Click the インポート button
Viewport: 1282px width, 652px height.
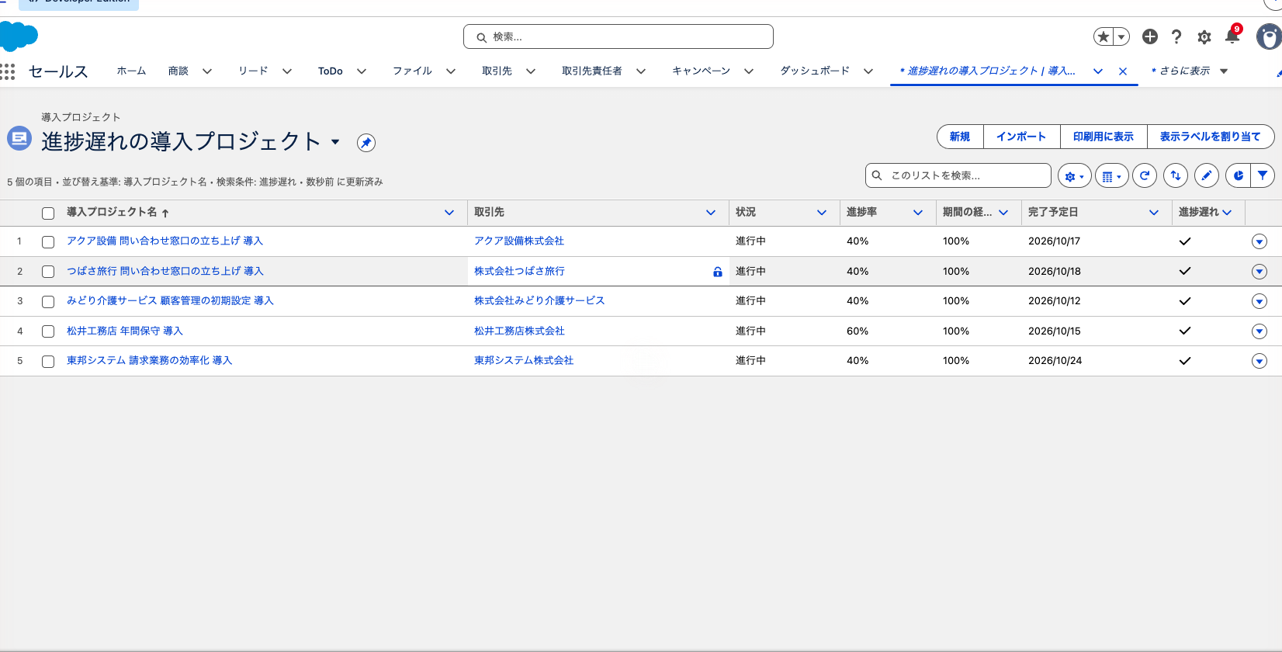pos(1021,137)
